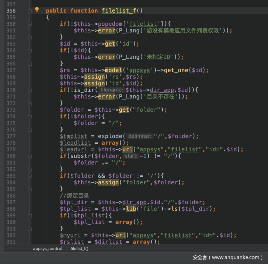Click the yellow lightbulb intention icon

coord(37,10)
